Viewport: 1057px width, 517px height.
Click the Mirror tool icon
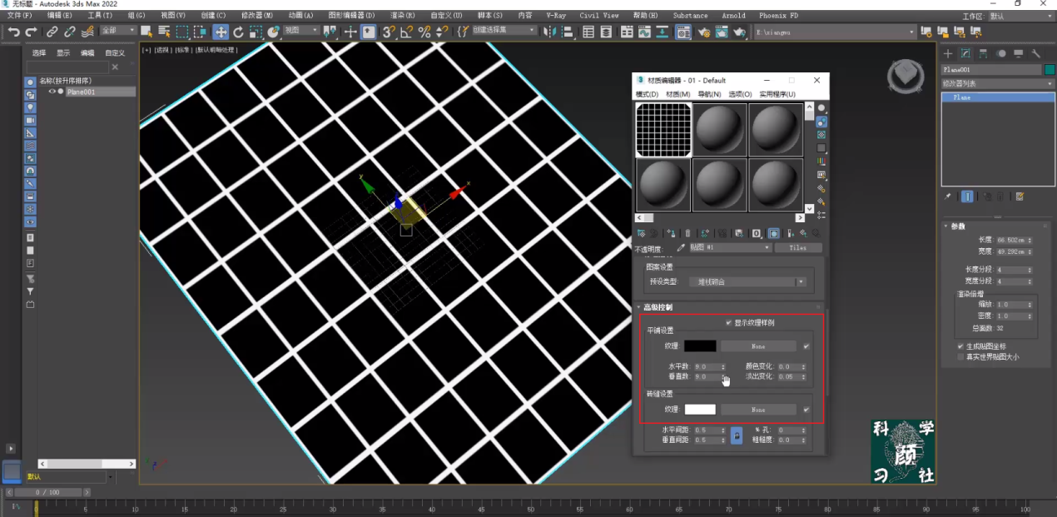[548, 32]
